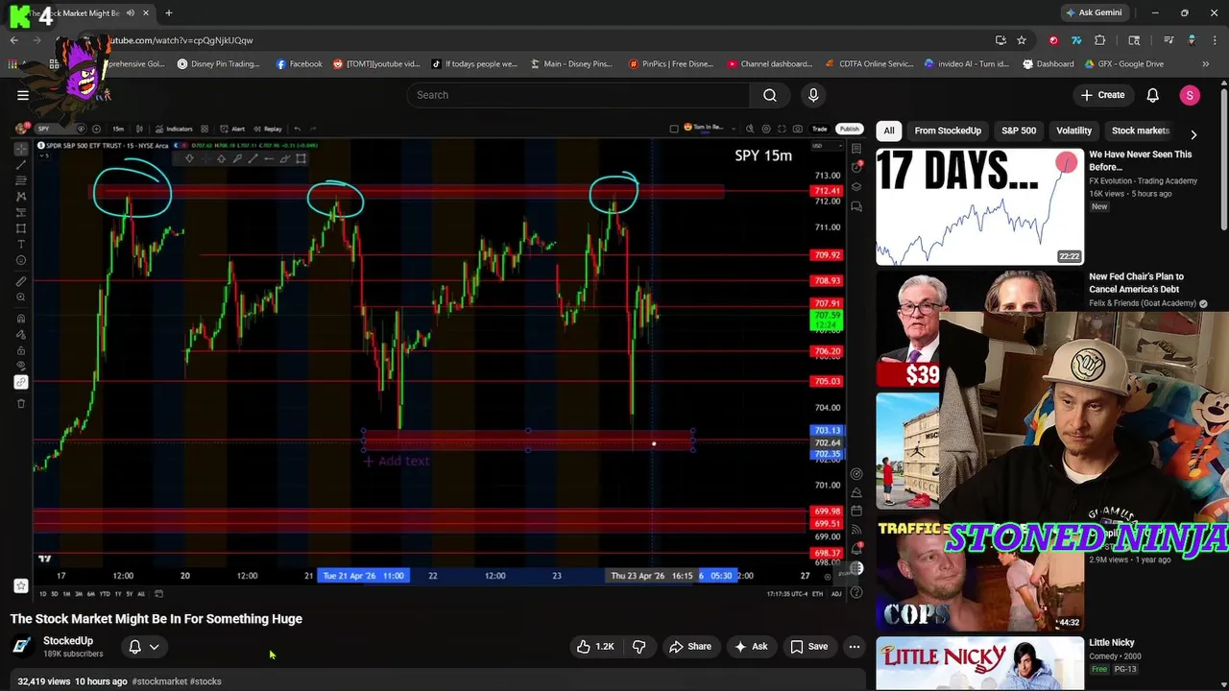Show more filter chips with right arrow
Image resolution: width=1229 pixels, height=691 pixels.
pos(1193,134)
